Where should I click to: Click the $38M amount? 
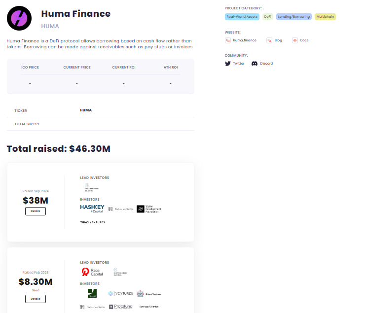pyautogui.click(x=36, y=201)
